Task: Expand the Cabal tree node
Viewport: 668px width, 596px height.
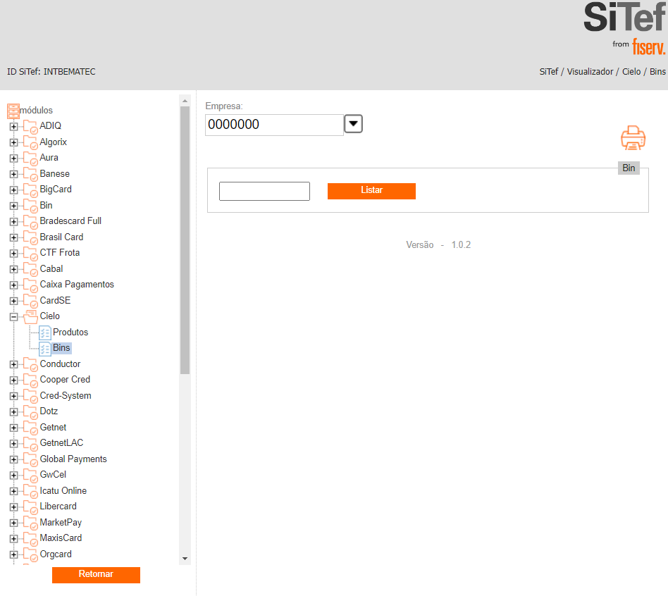Action: coord(13,269)
